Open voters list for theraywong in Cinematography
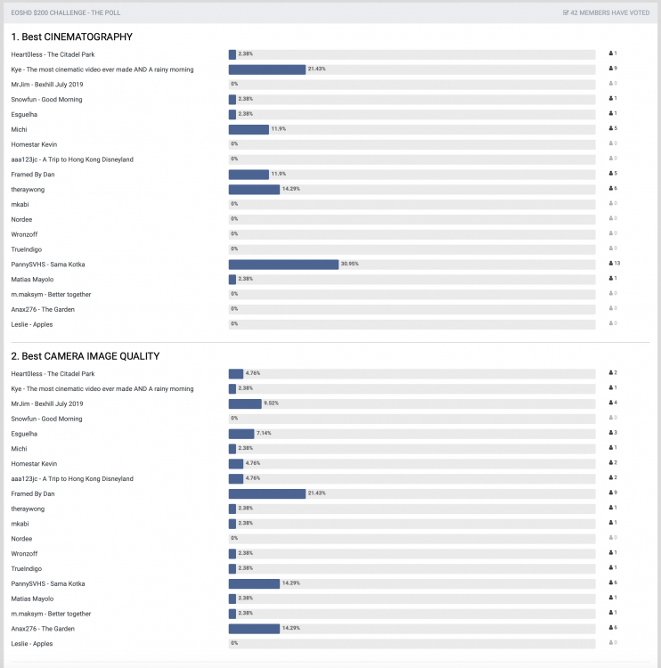 click(613, 189)
